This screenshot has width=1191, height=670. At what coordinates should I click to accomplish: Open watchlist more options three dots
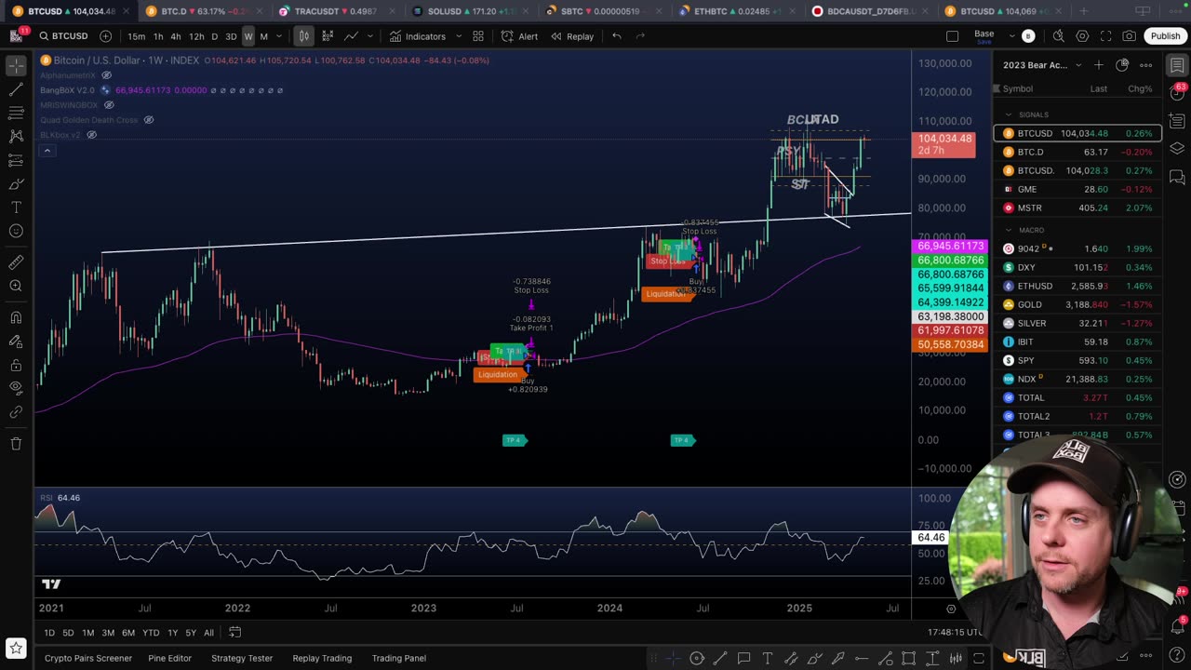click(x=1146, y=65)
